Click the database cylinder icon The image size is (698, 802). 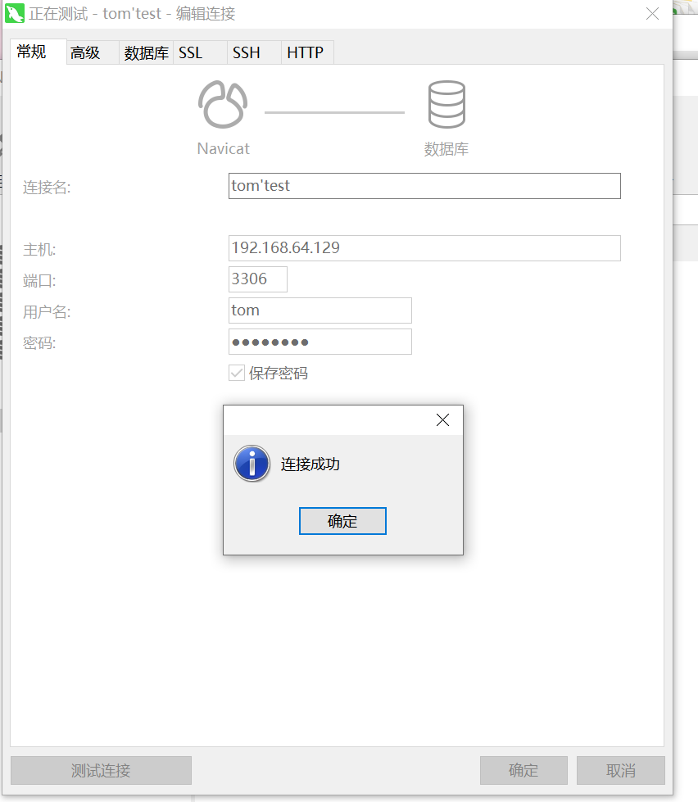pos(446,104)
